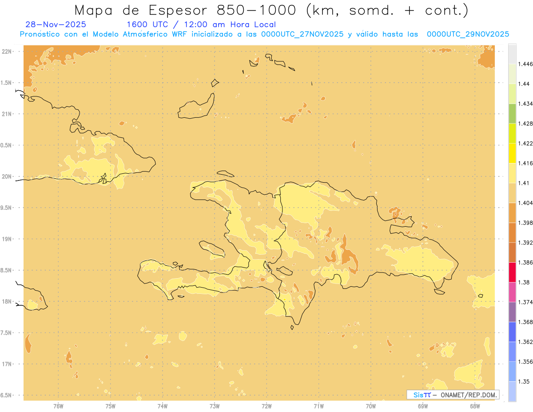The height and width of the screenshot is (412, 533).
Task: Select the 73W longitude label
Action: tap(215, 406)
